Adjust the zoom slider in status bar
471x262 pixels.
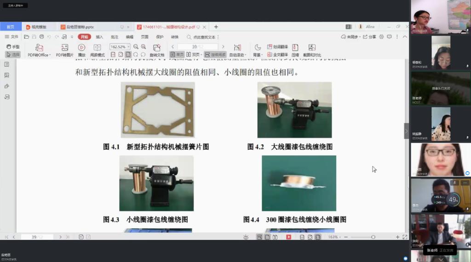[373, 237]
